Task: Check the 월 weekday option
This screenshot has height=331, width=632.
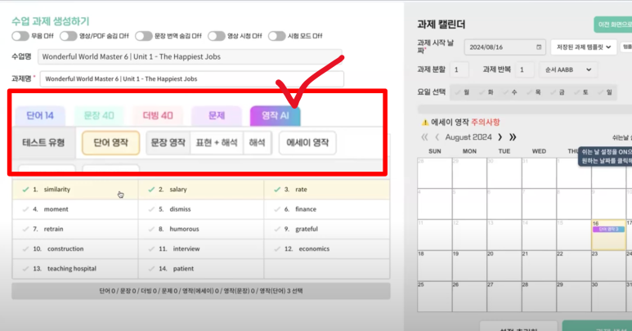Action: click(x=462, y=92)
